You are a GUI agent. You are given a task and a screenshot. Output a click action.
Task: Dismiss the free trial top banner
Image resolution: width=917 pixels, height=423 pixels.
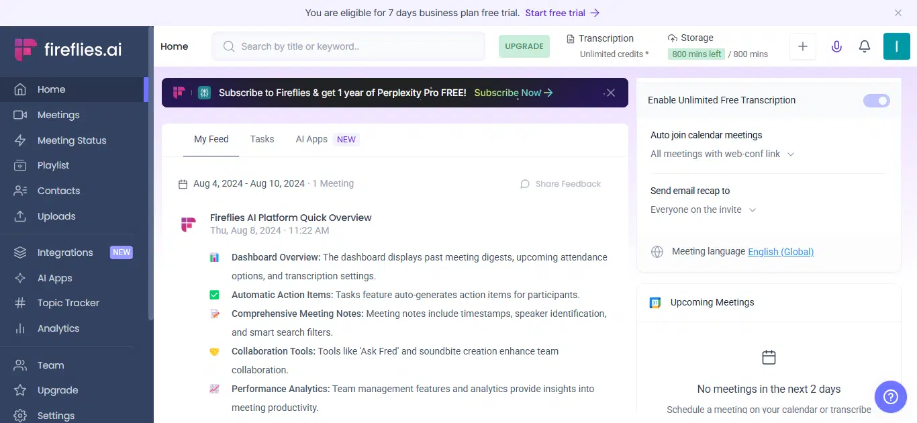[898, 13]
